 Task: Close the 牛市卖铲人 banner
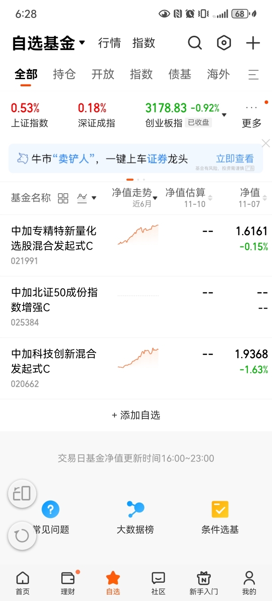(266, 143)
